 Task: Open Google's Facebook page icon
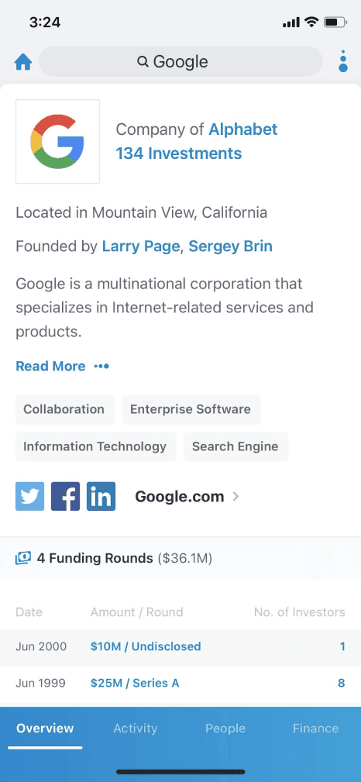click(x=65, y=496)
